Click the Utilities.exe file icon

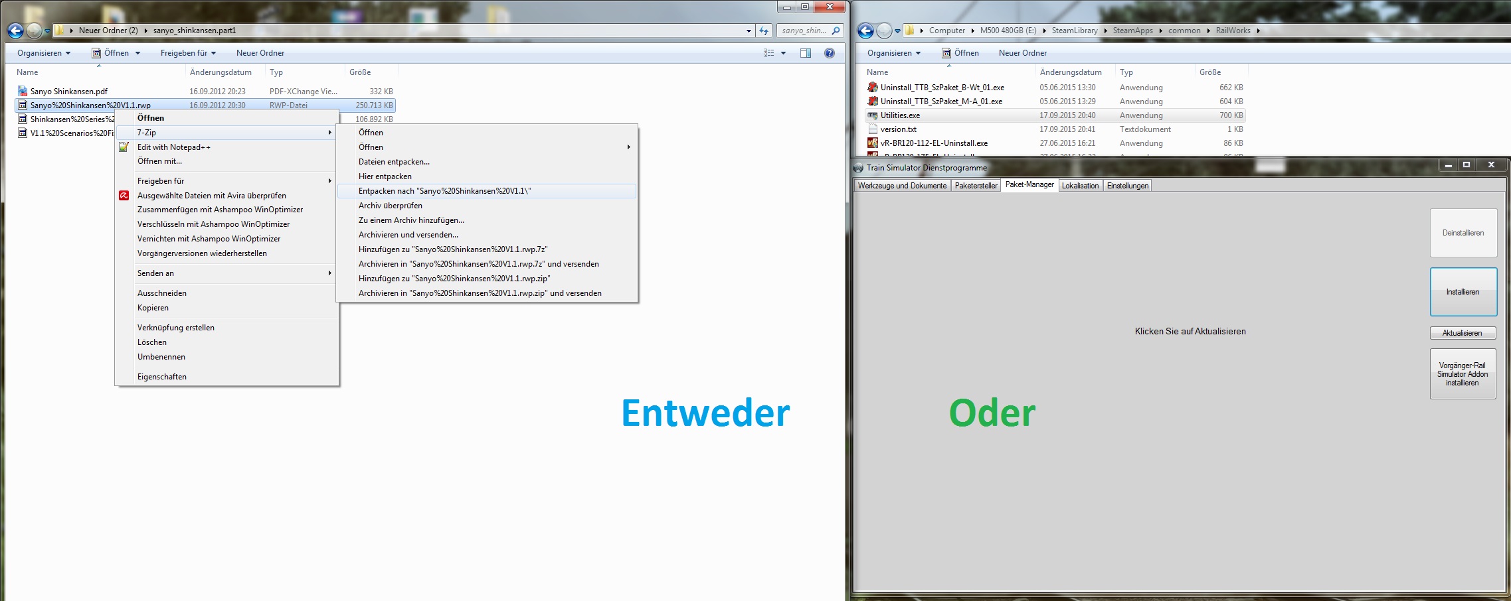pyautogui.click(x=873, y=115)
